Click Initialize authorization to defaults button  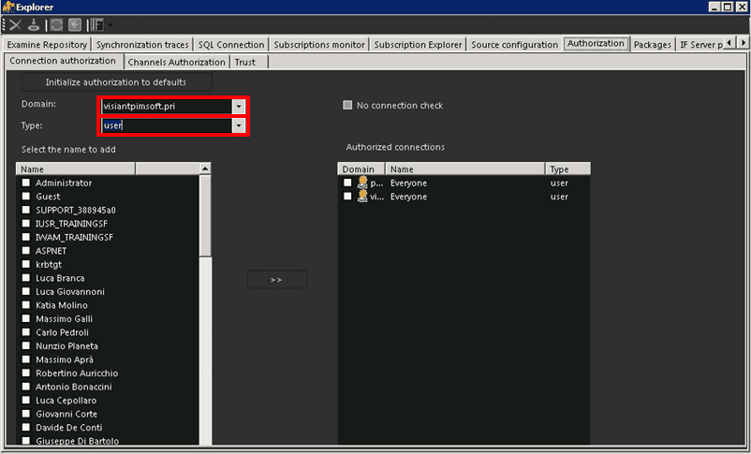click(x=116, y=81)
